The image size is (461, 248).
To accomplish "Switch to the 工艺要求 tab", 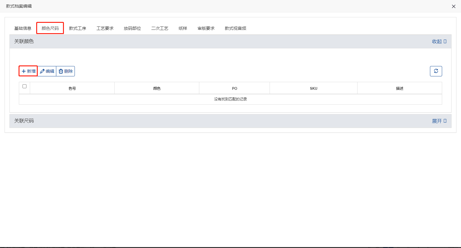I will 105,28.
